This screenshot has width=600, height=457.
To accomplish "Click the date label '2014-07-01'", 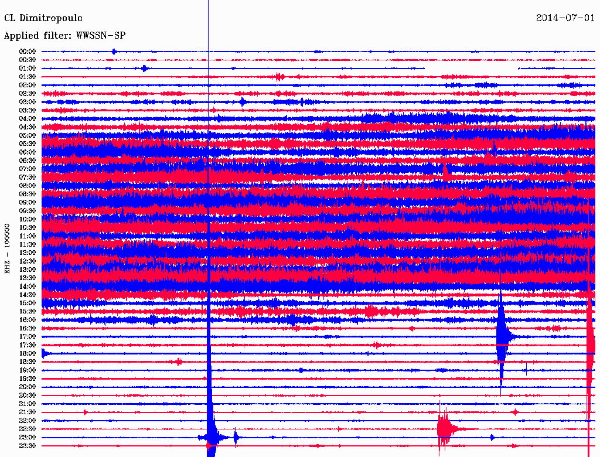I will pos(565,18).
